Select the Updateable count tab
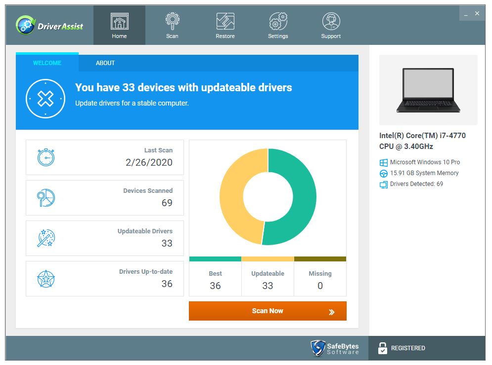Screen dimensions: 492x365 (x=268, y=279)
